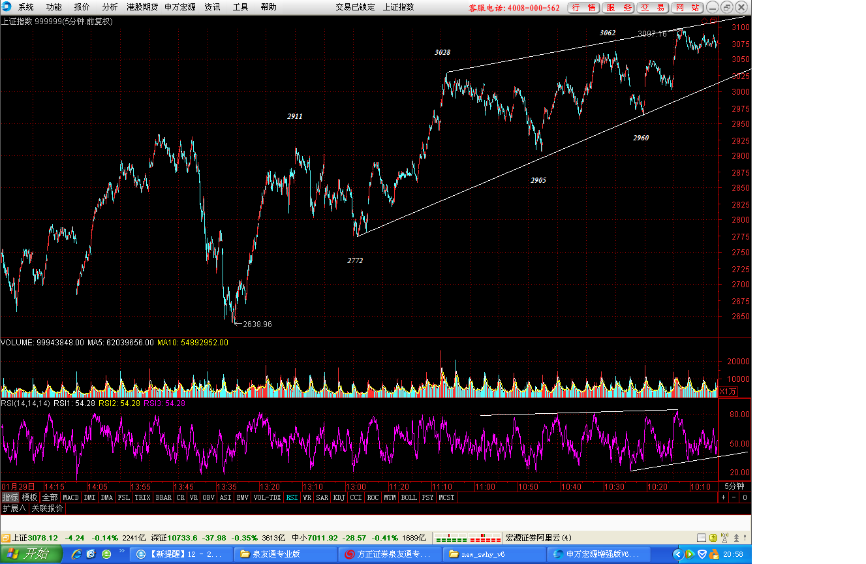Click the 网站 button
The width and height of the screenshot is (866, 564).
coord(688,8)
